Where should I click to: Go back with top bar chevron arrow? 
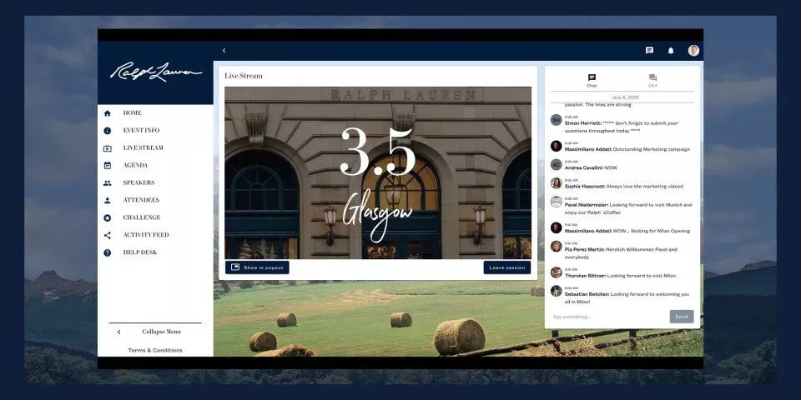pyautogui.click(x=224, y=51)
